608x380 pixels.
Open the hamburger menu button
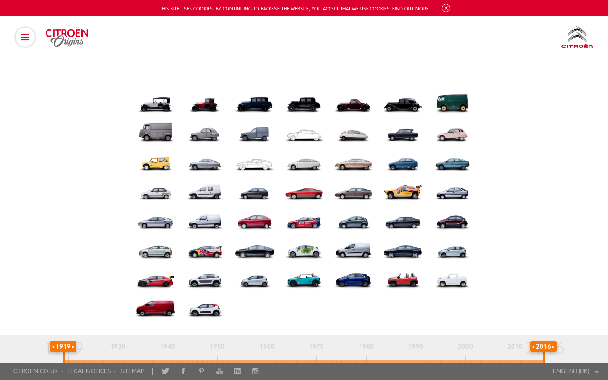[x=25, y=37]
